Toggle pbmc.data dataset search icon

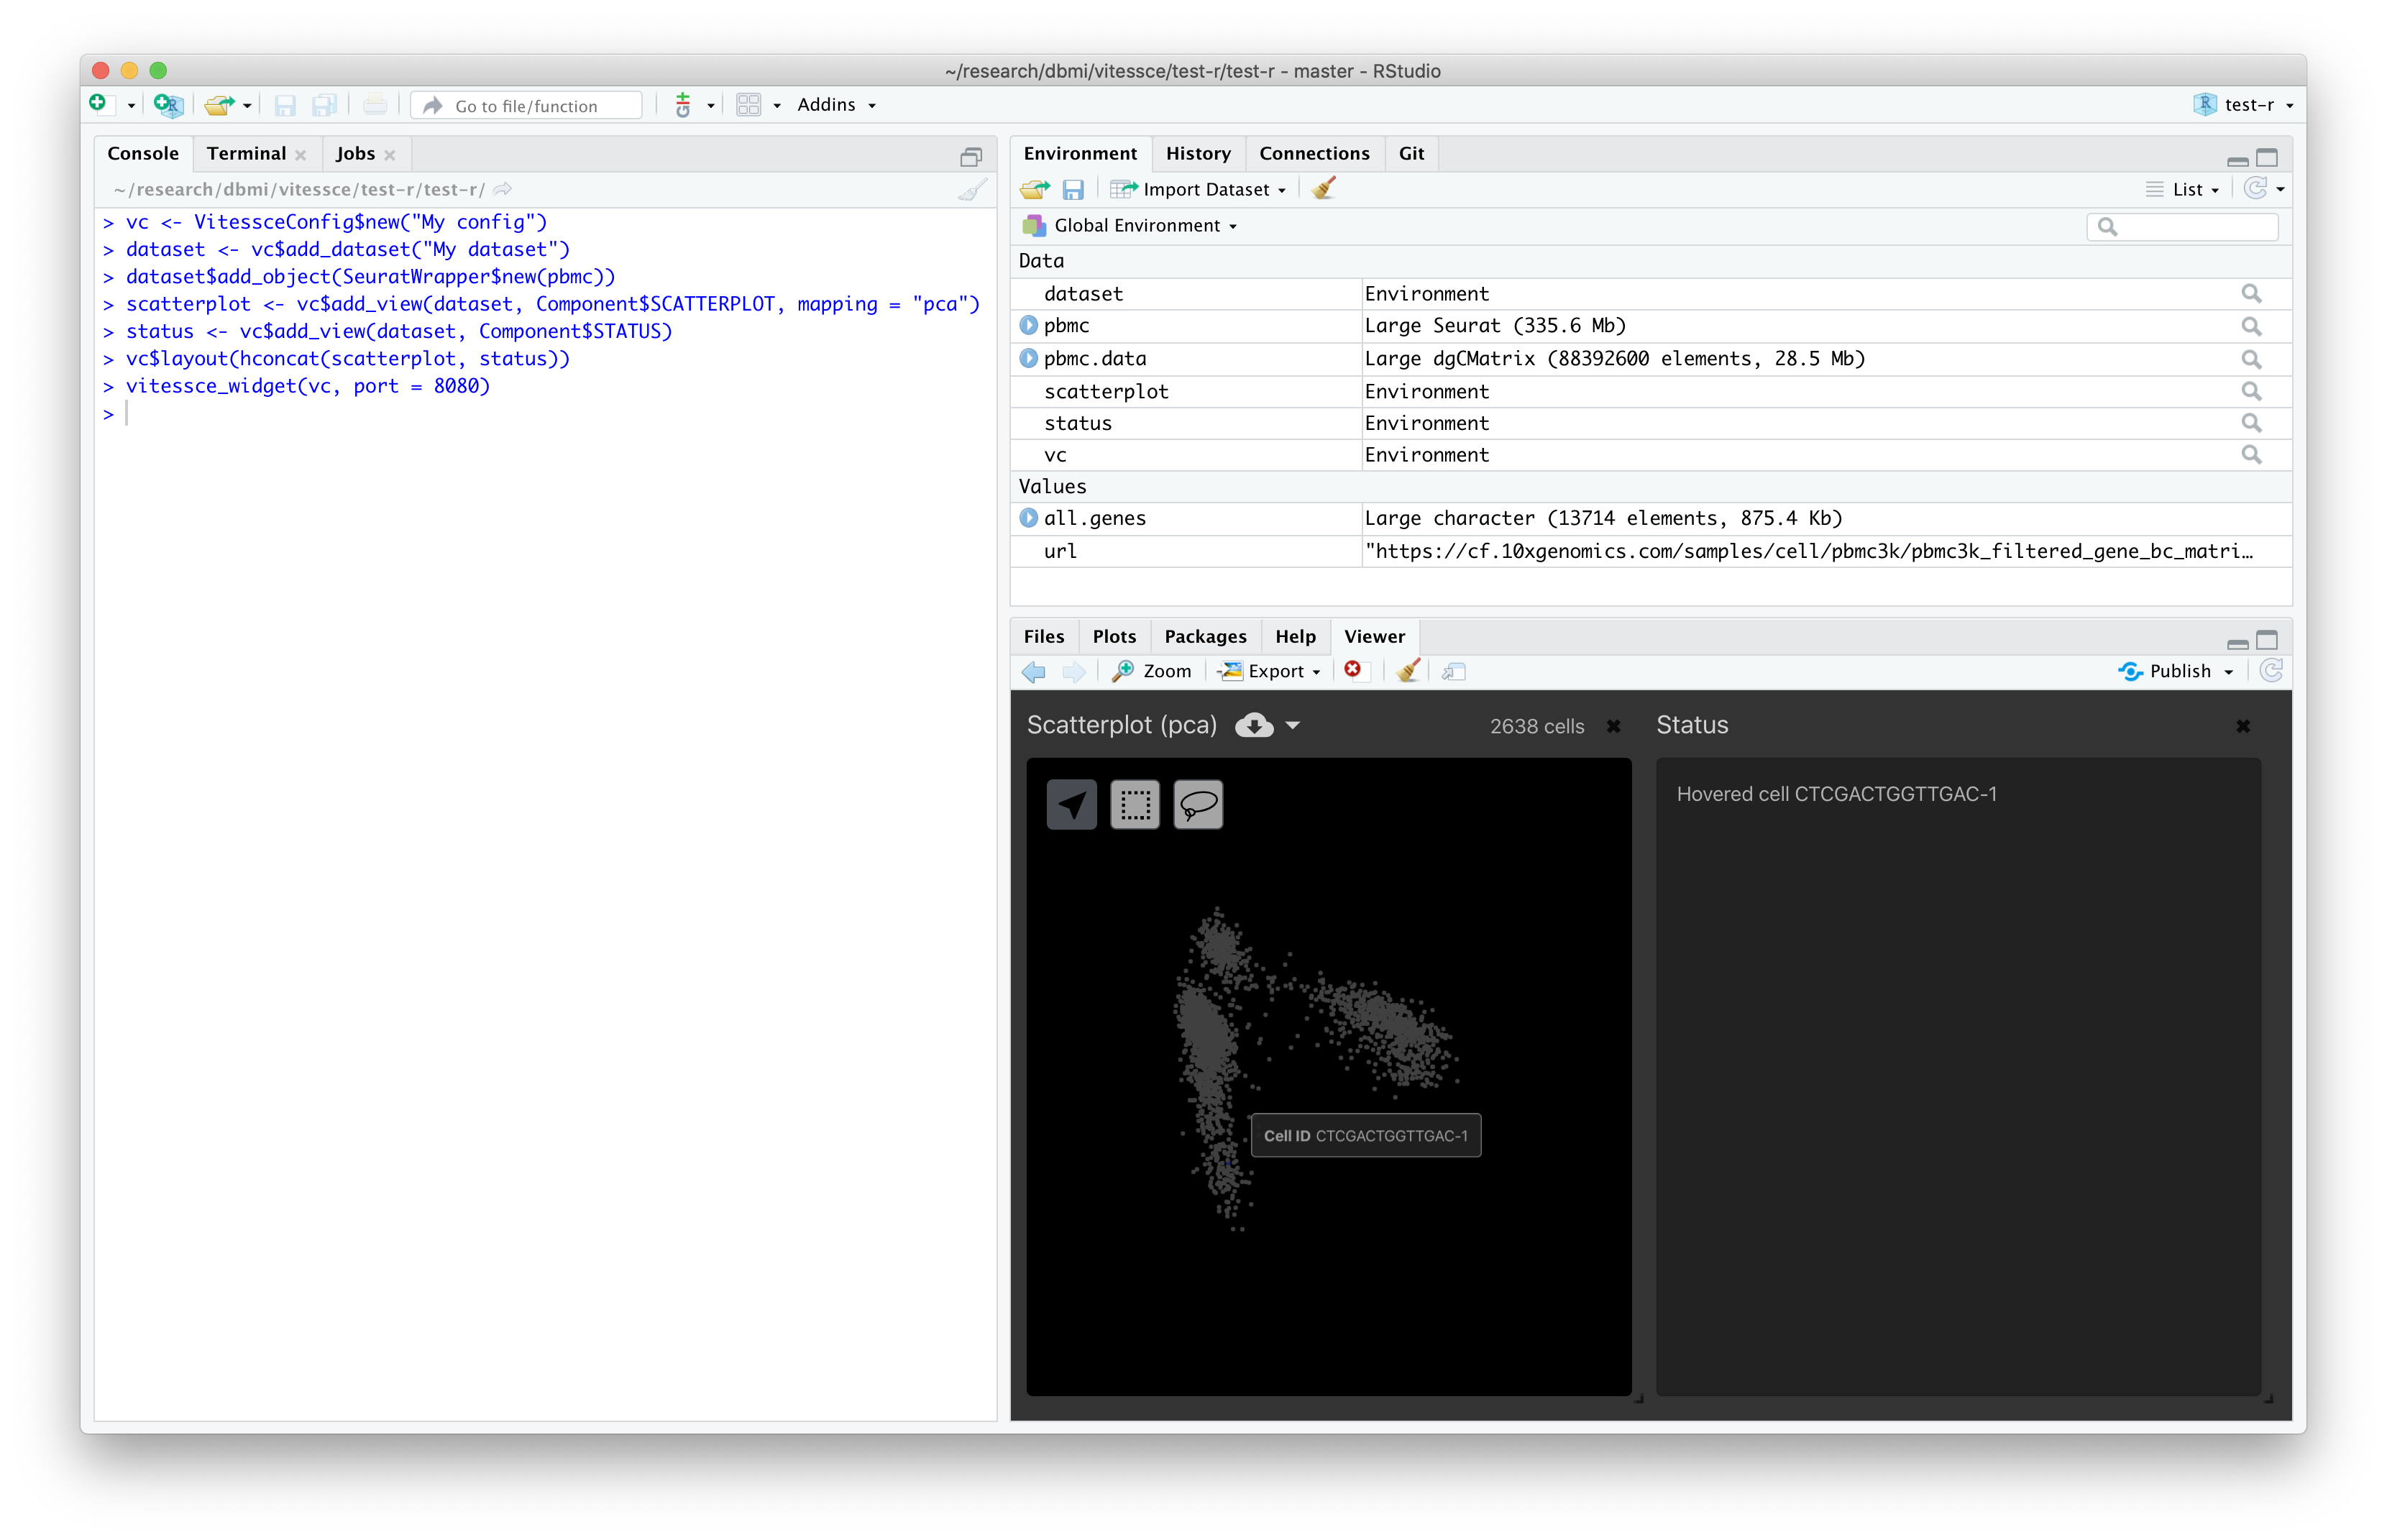tap(2253, 359)
